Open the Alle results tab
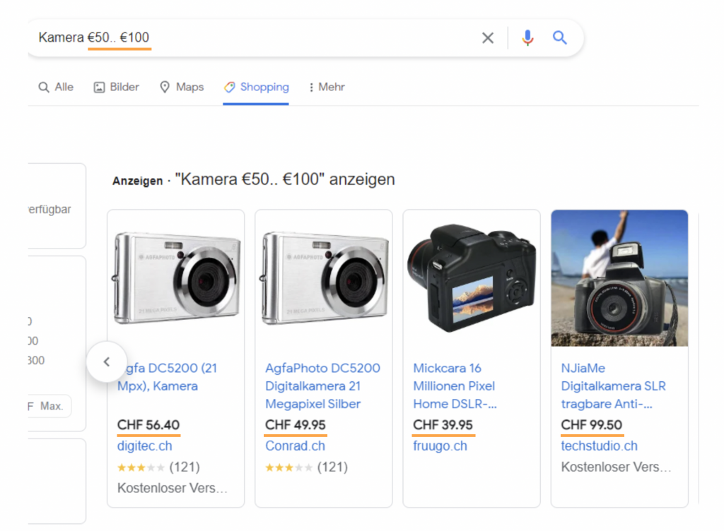Screen dimensions: 724x531 click(56, 87)
